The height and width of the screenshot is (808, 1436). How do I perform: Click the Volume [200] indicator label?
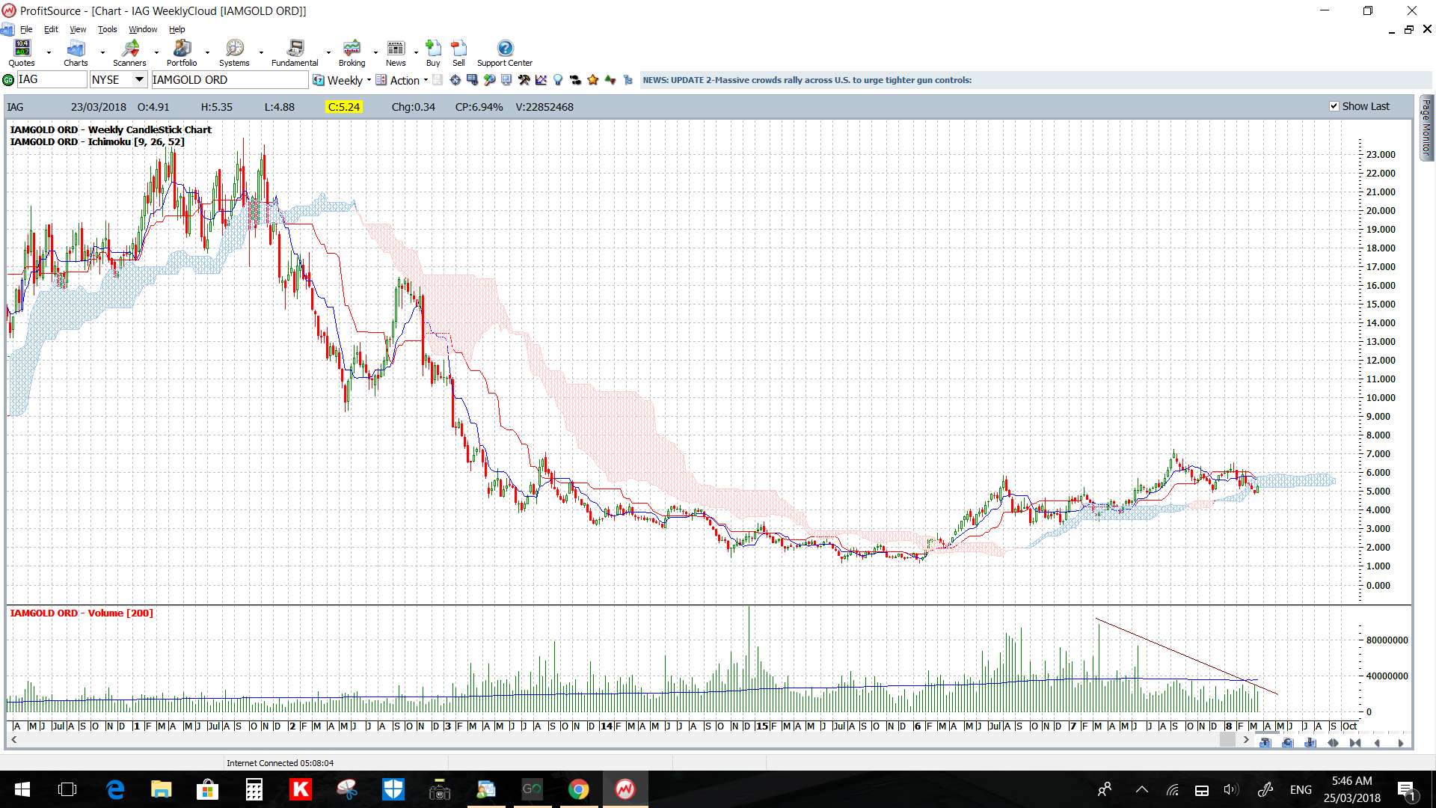point(82,613)
